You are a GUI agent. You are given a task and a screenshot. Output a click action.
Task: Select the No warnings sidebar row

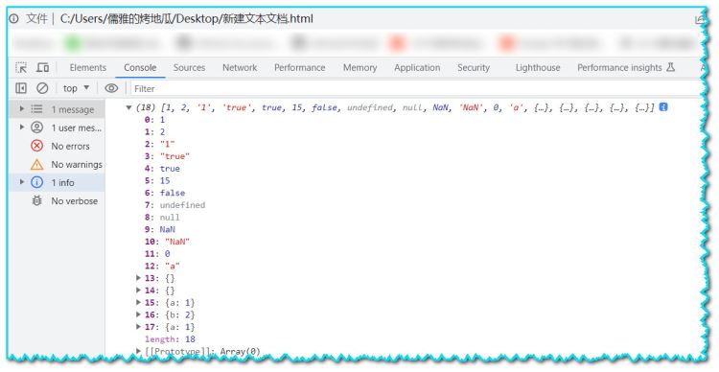57,164
